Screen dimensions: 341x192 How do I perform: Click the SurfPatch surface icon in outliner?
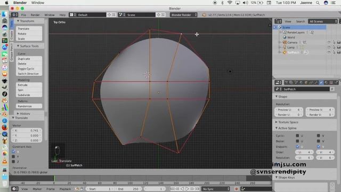click(x=285, y=52)
